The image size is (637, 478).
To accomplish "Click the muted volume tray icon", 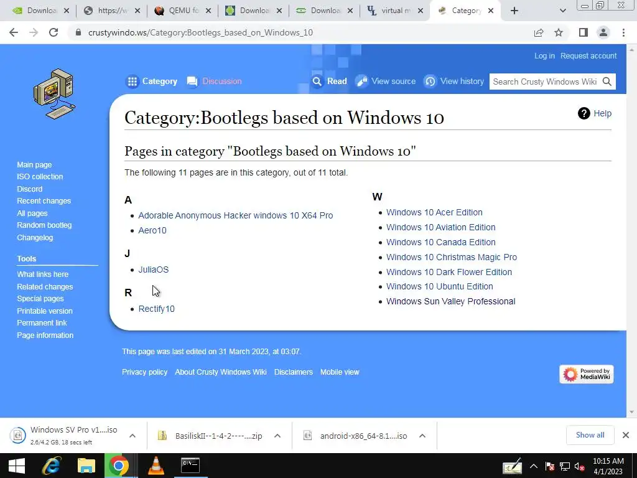I will click(x=580, y=467).
